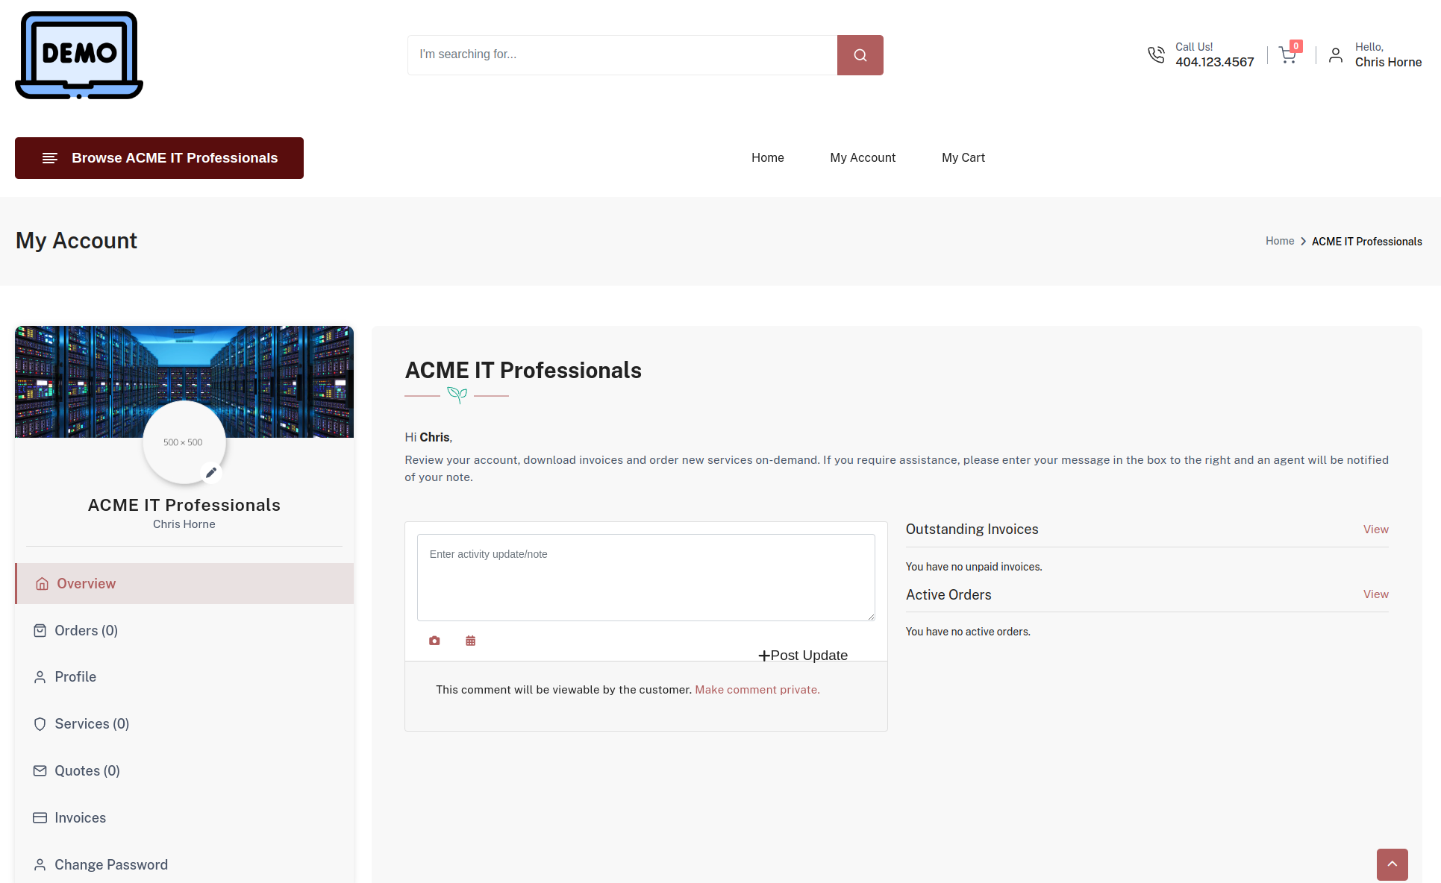Click ACME IT Professionals breadcrumb text
This screenshot has height=883, width=1441.
[x=1367, y=242]
